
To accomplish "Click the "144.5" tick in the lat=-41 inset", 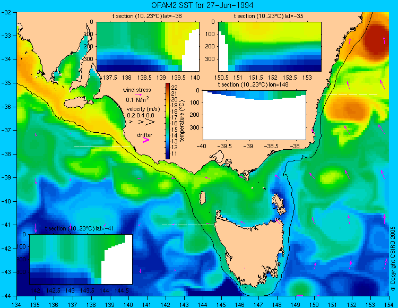I will [x=122, y=290].
